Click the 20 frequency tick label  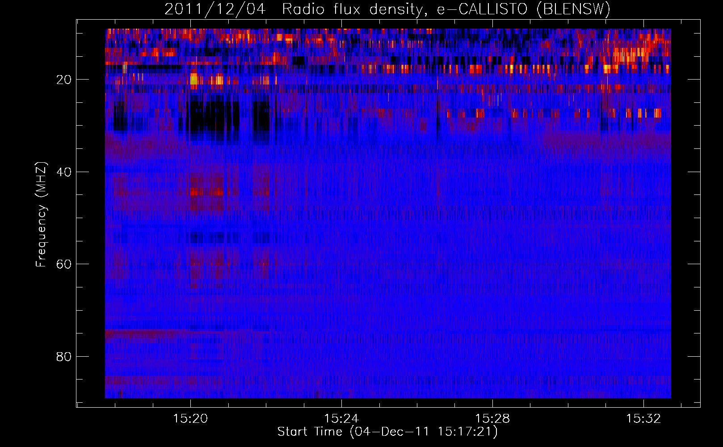coord(64,80)
